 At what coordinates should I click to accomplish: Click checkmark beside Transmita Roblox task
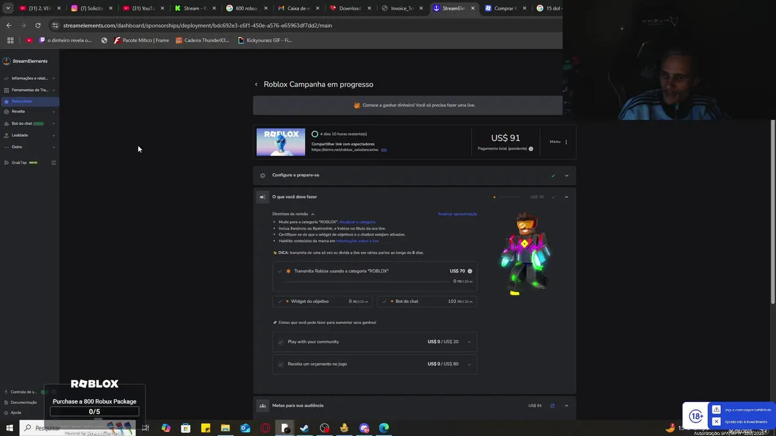click(280, 271)
